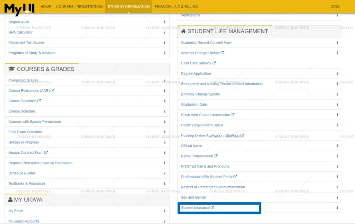Click info icon beside Address Change/Update
This screenshot has width=355, height=224.
337,53
